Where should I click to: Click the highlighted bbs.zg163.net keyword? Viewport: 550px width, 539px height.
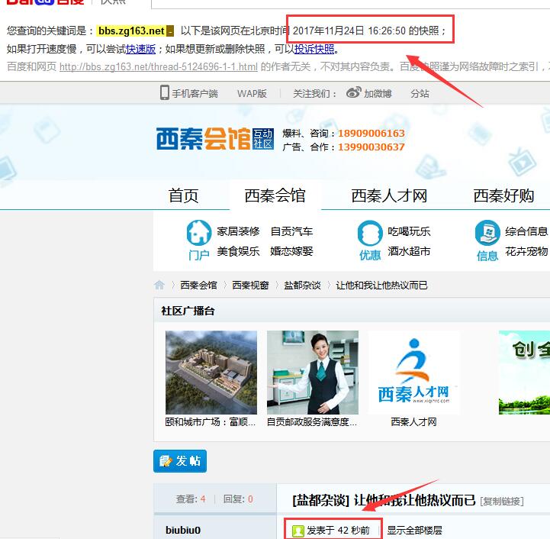click(x=131, y=31)
